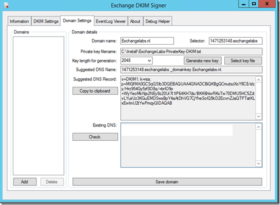Click the Private key filename field
Image resolution: width=280 pixels, height=205 pixels.
coord(191,51)
